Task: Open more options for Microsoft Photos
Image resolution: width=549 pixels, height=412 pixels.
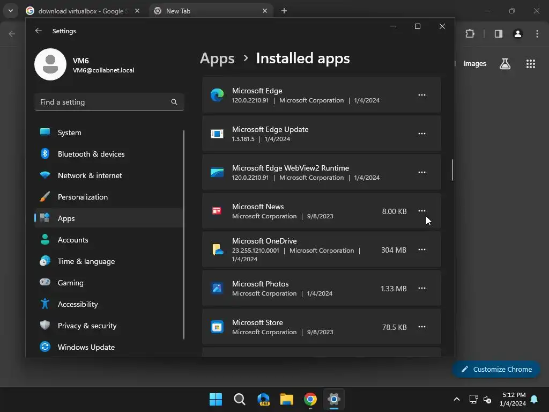Action: 422,288
